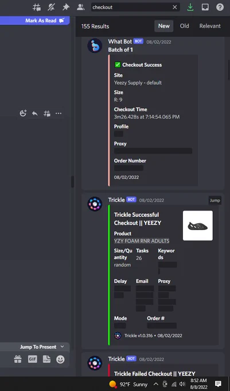Expand Jump To Present chevron

click(x=62, y=347)
